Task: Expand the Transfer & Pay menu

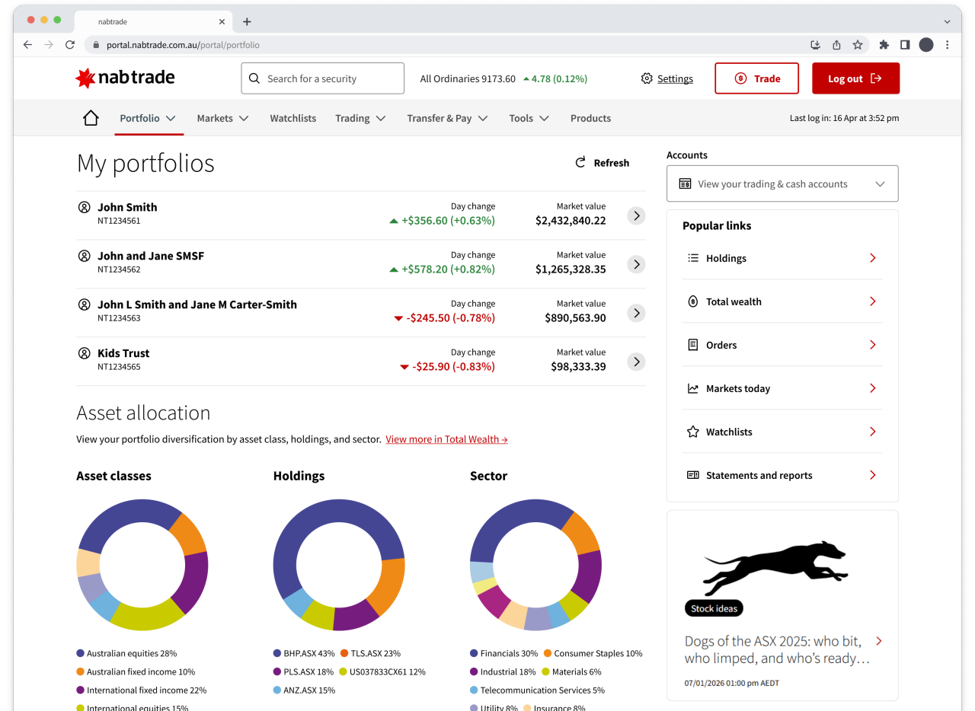Action: click(x=448, y=118)
